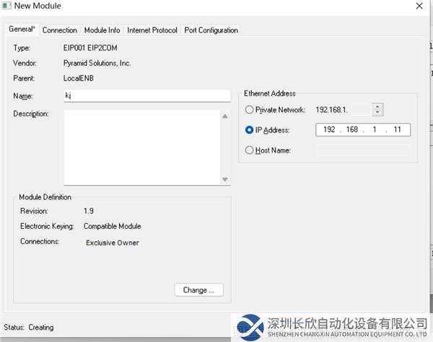Click the last IP address octet showing 11
The width and height of the screenshot is (433, 342).
click(398, 130)
